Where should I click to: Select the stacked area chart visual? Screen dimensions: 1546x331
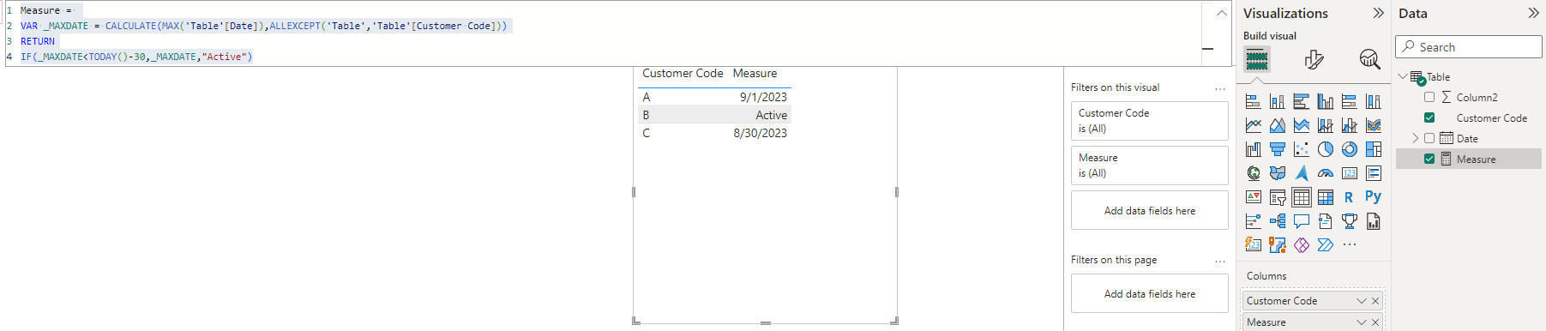[x=1301, y=125]
